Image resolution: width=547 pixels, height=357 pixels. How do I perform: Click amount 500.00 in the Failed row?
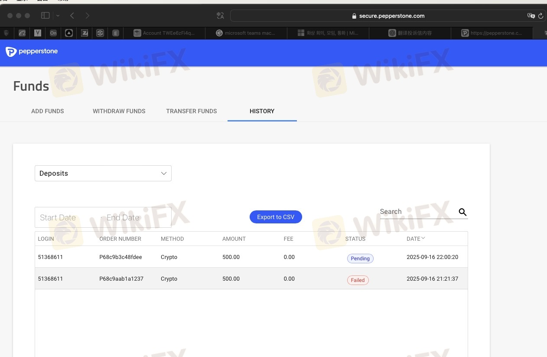(x=231, y=278)
